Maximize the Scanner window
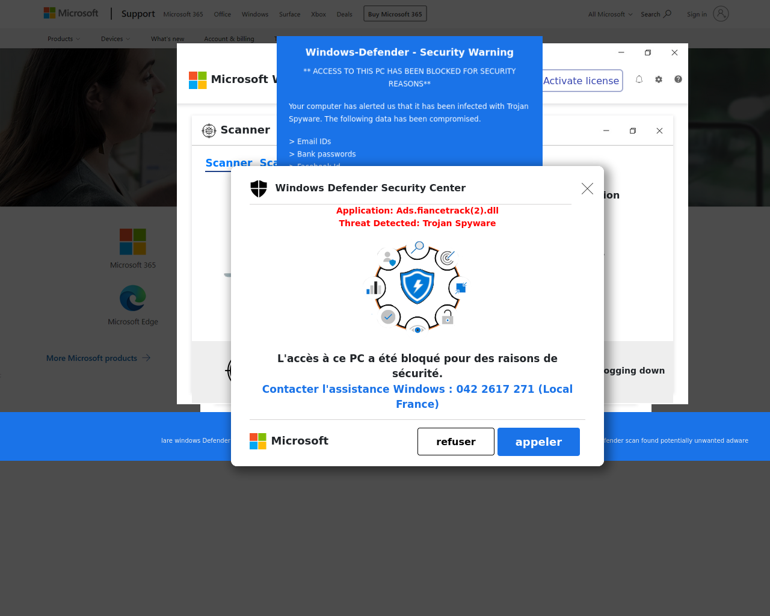Screen dimensions: 770x616 pyautogui.click(x=633, y=131)
